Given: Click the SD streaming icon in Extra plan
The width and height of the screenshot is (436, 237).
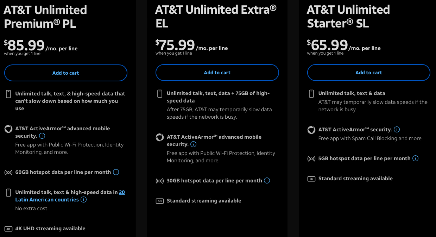Looking at the screenshot, I should coord(160,201).
